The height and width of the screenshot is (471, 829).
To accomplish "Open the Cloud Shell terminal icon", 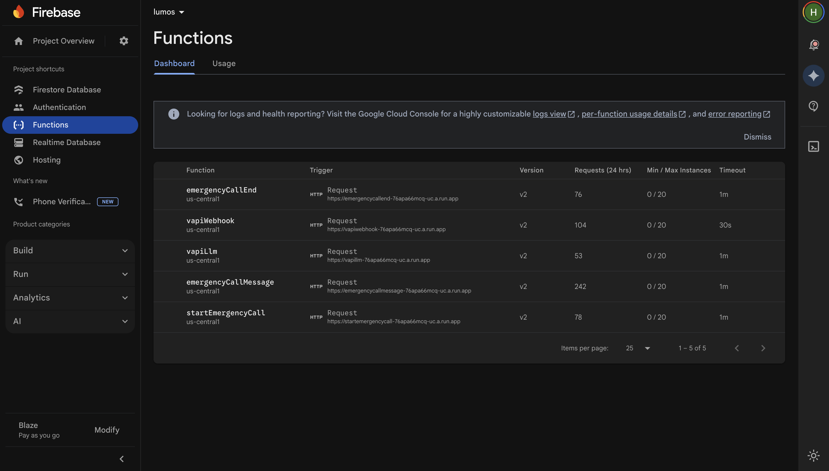I will [x=813, y=147].
